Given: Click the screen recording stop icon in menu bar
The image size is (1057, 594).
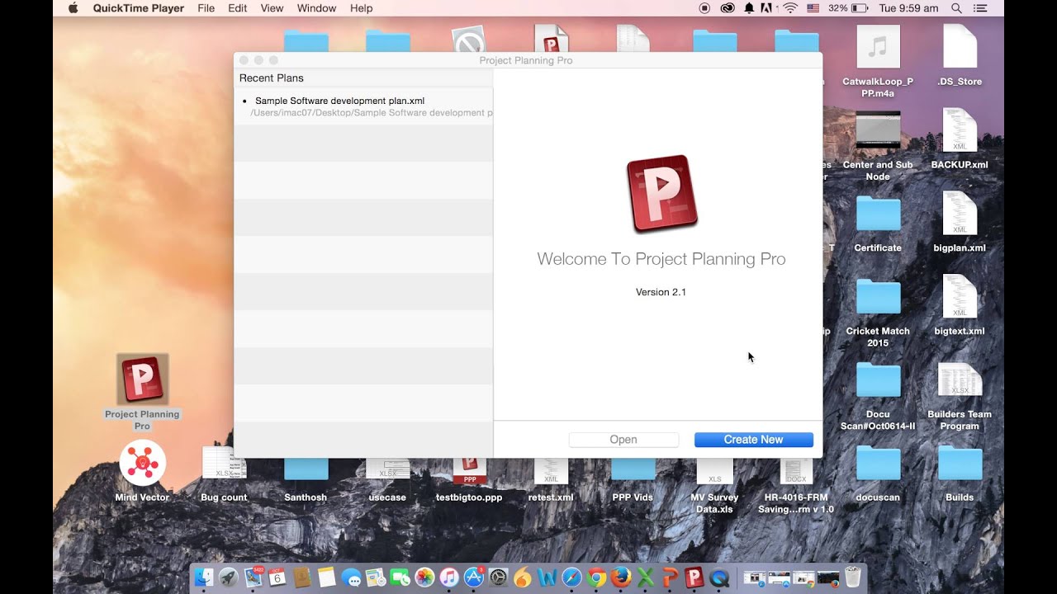Looking at the screenshot, I should 704,8.
